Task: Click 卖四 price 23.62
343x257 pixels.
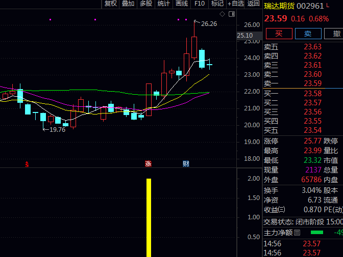Action: coord(312,56)
